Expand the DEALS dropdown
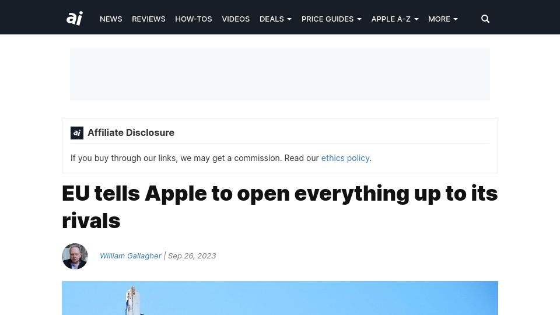This screenshot has height=315, width=560. [275, 19]
